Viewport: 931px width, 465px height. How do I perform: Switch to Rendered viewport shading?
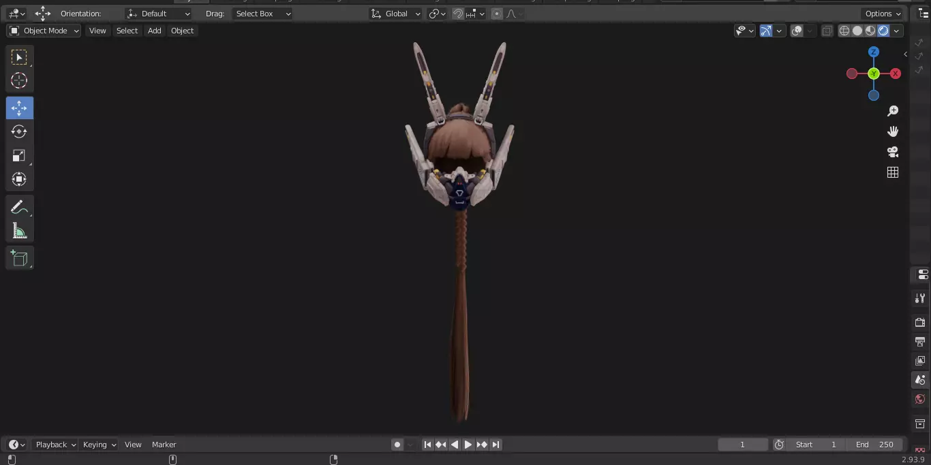883,31
